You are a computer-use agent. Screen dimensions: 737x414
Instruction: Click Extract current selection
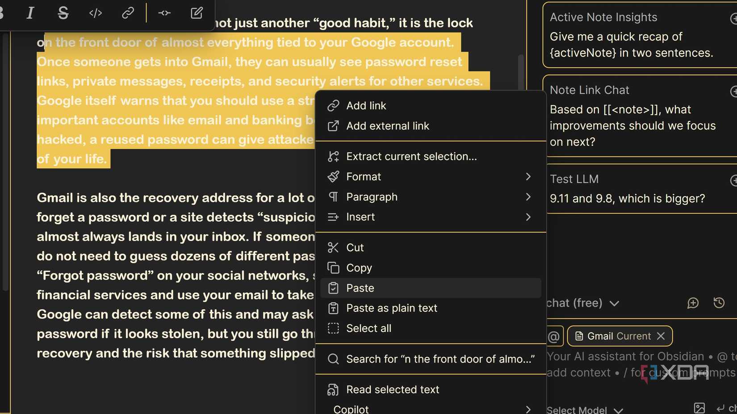click(x=411, y=156)
